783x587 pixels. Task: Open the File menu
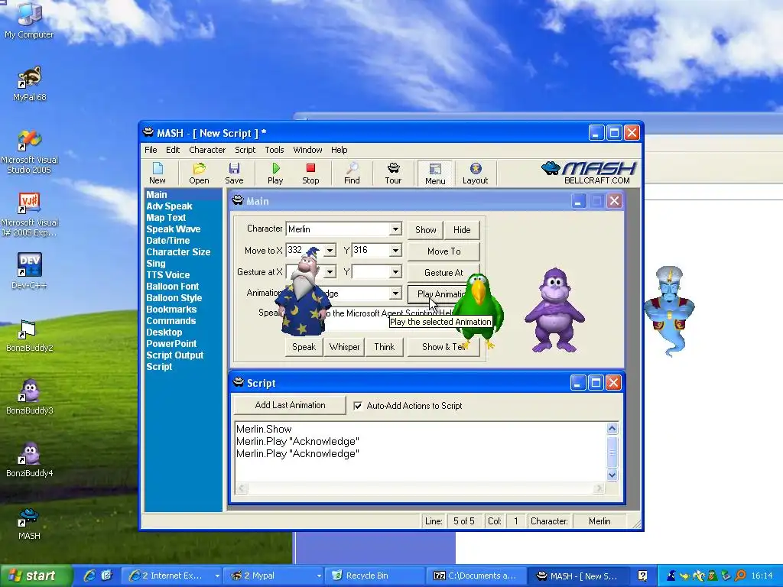(x=151, y=150)
